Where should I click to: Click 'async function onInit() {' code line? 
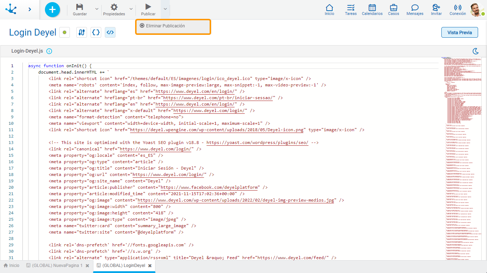(x=60, y=66)
